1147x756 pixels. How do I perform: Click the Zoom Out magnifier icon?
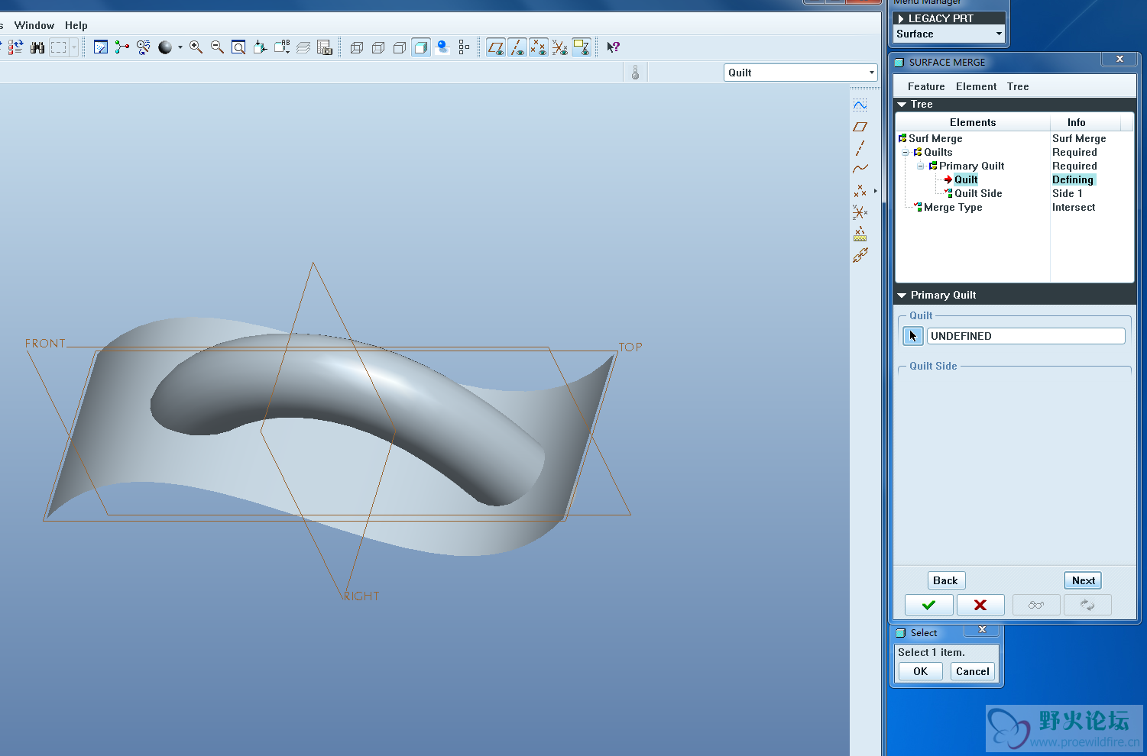[x=217, y=47]
